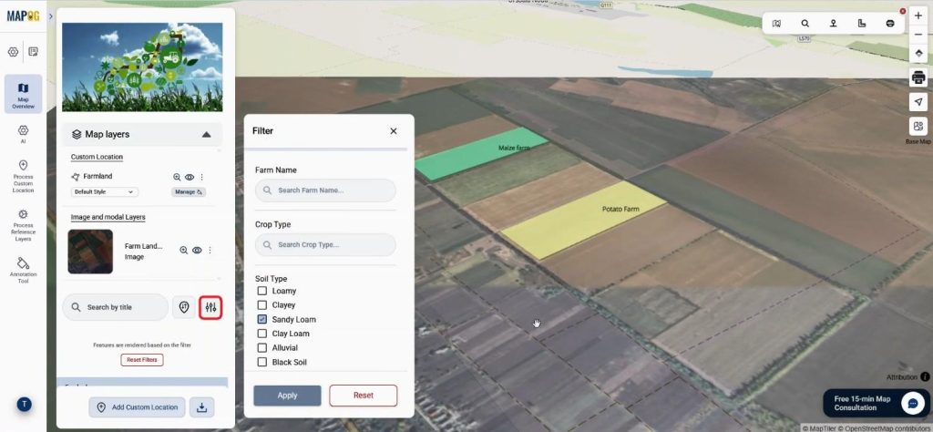Image resolution: width=933 pixels, height=432 pixels.
Task: Check the Clay Loam checkbox
Action: pyautogui.click(x=261, y=334)
